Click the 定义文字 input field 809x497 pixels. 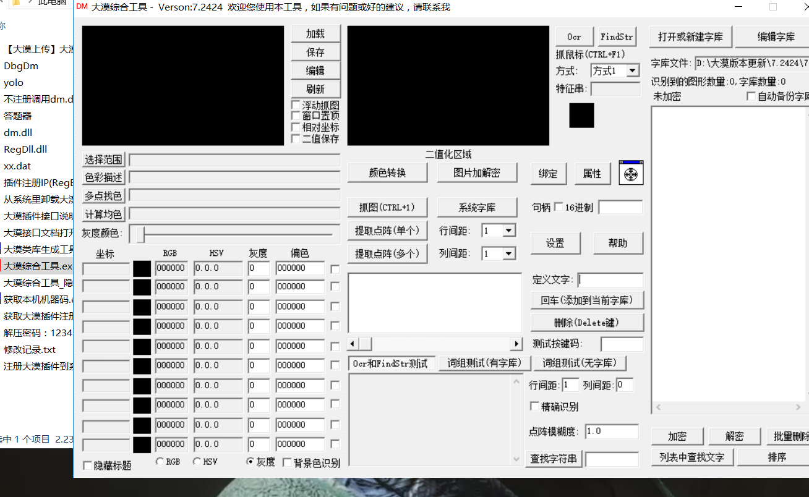coord(610,280)
